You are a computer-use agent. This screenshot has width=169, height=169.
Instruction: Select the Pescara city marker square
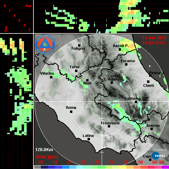(x=150, y=75)
